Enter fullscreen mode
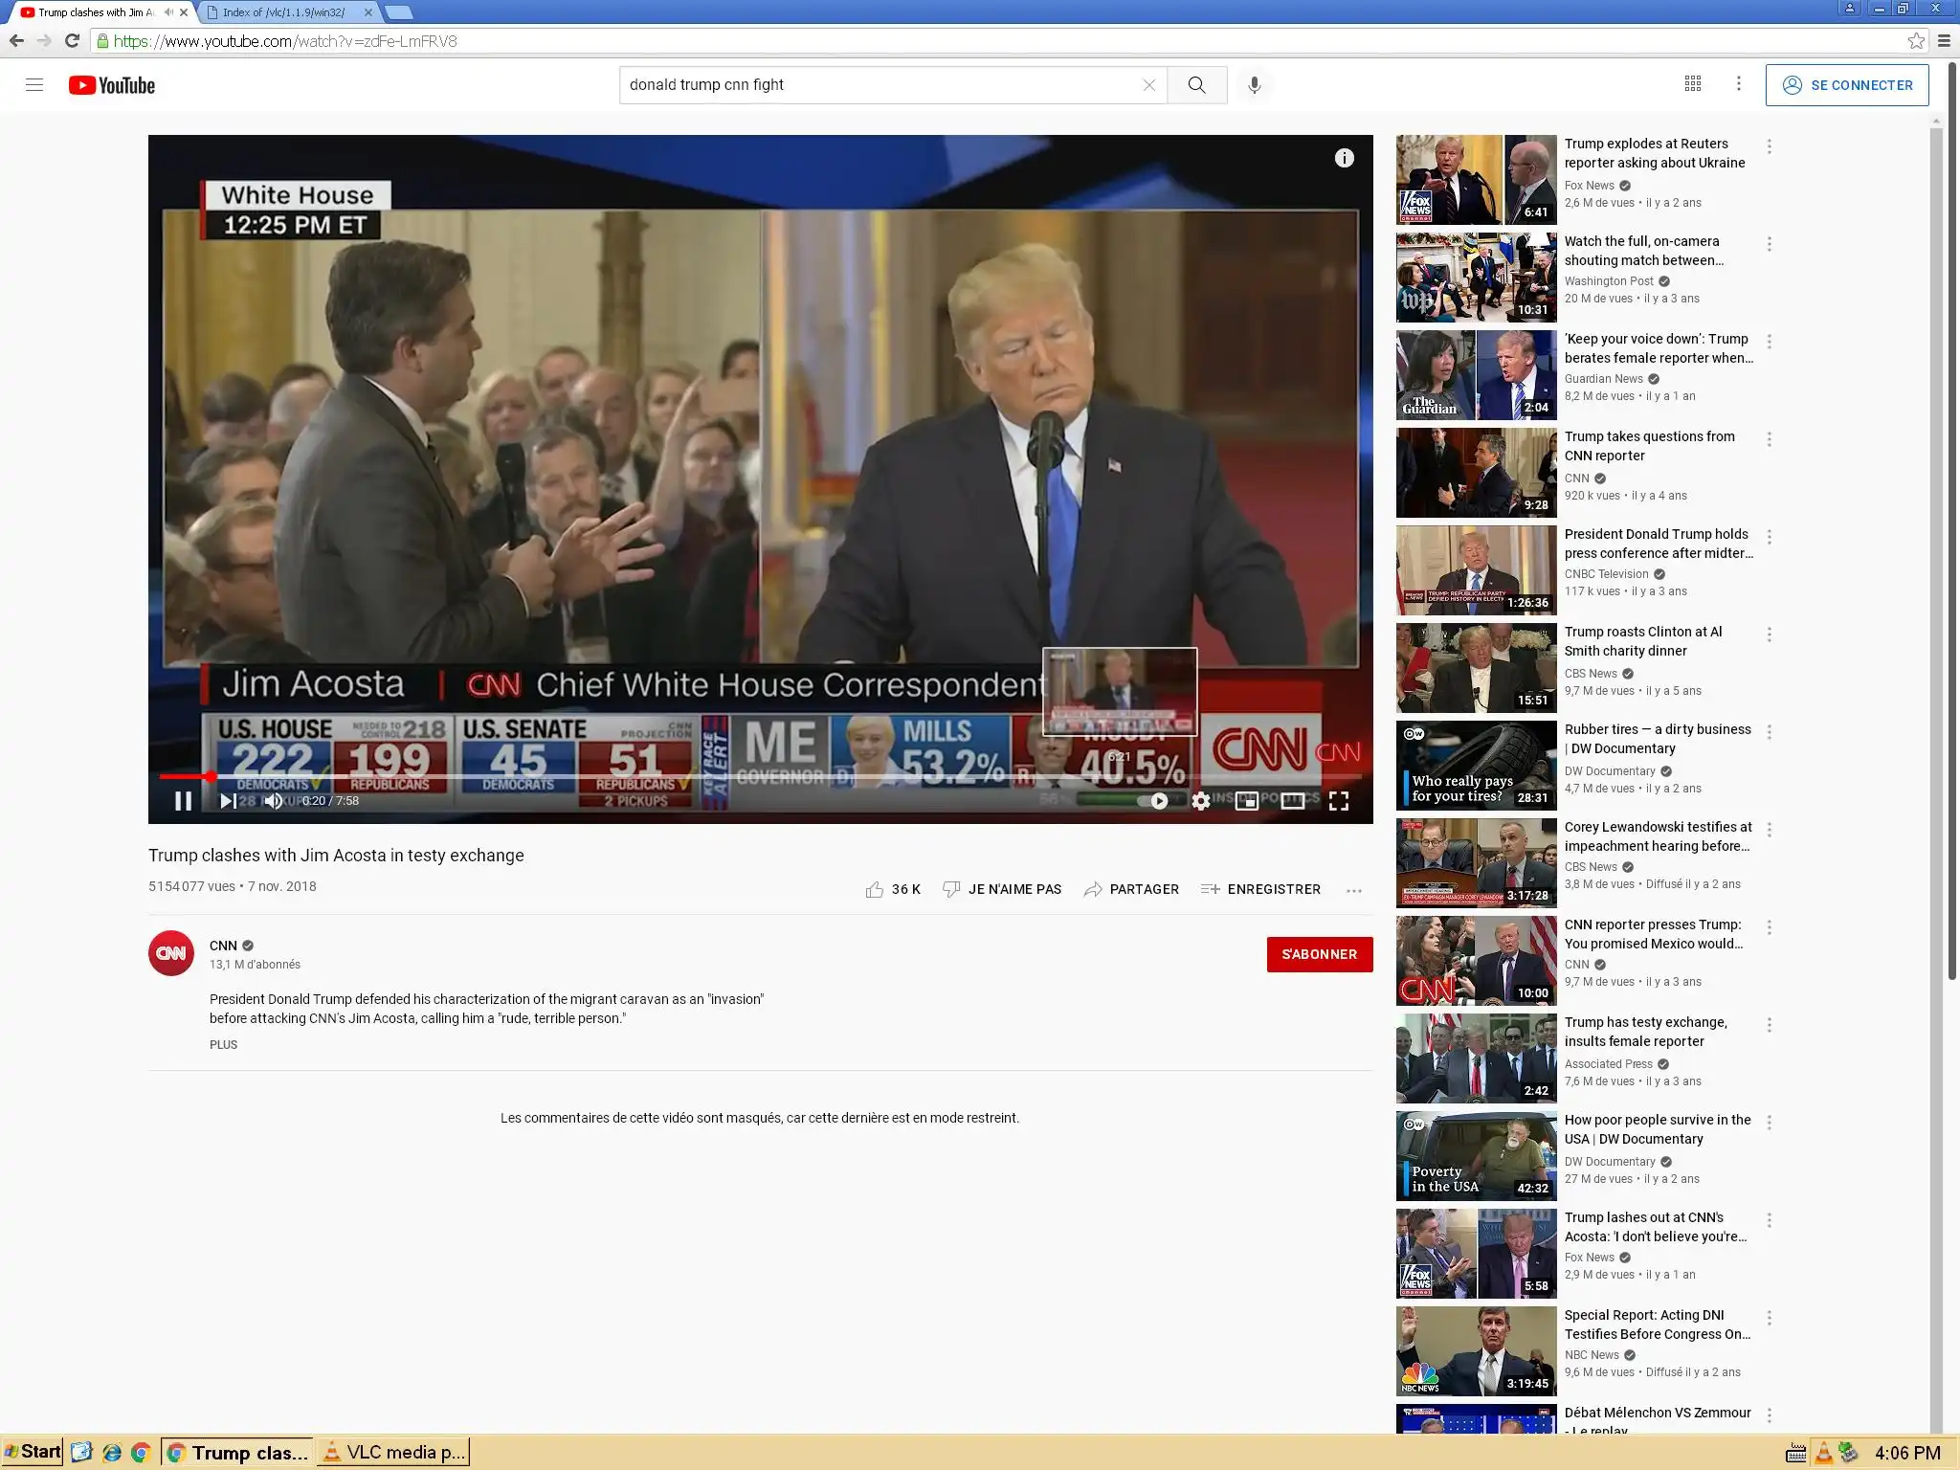This screenshot has width=1960, height=1470. pyautogui.click(x=1339, y=801)
